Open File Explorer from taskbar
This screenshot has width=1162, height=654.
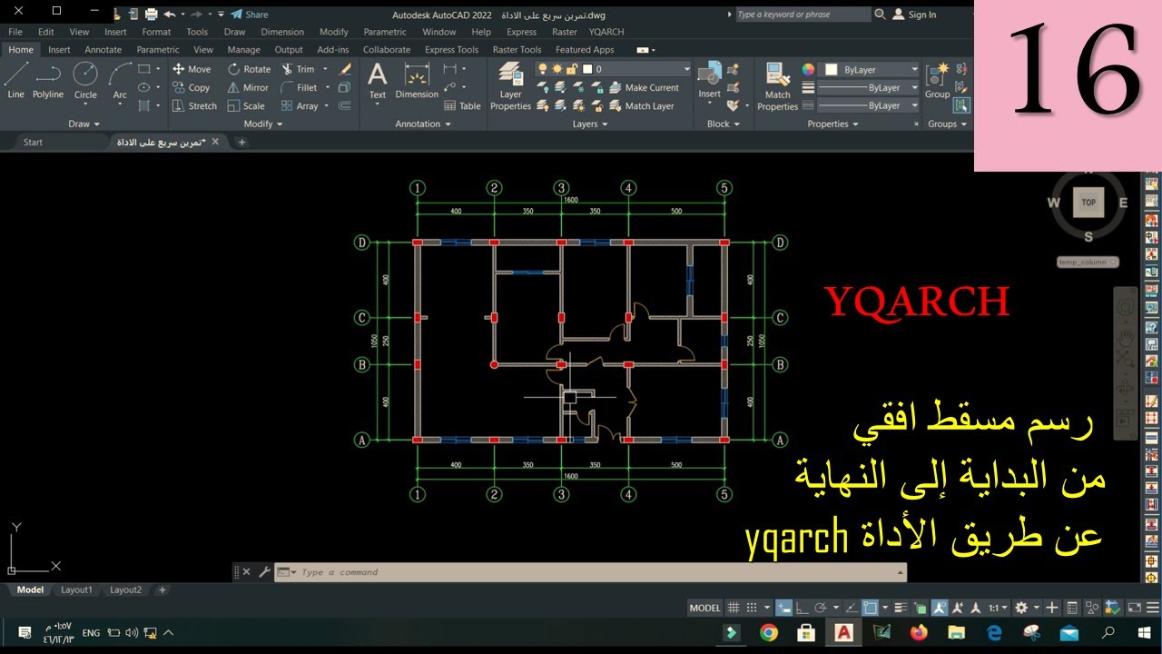[x=956, y=632]
